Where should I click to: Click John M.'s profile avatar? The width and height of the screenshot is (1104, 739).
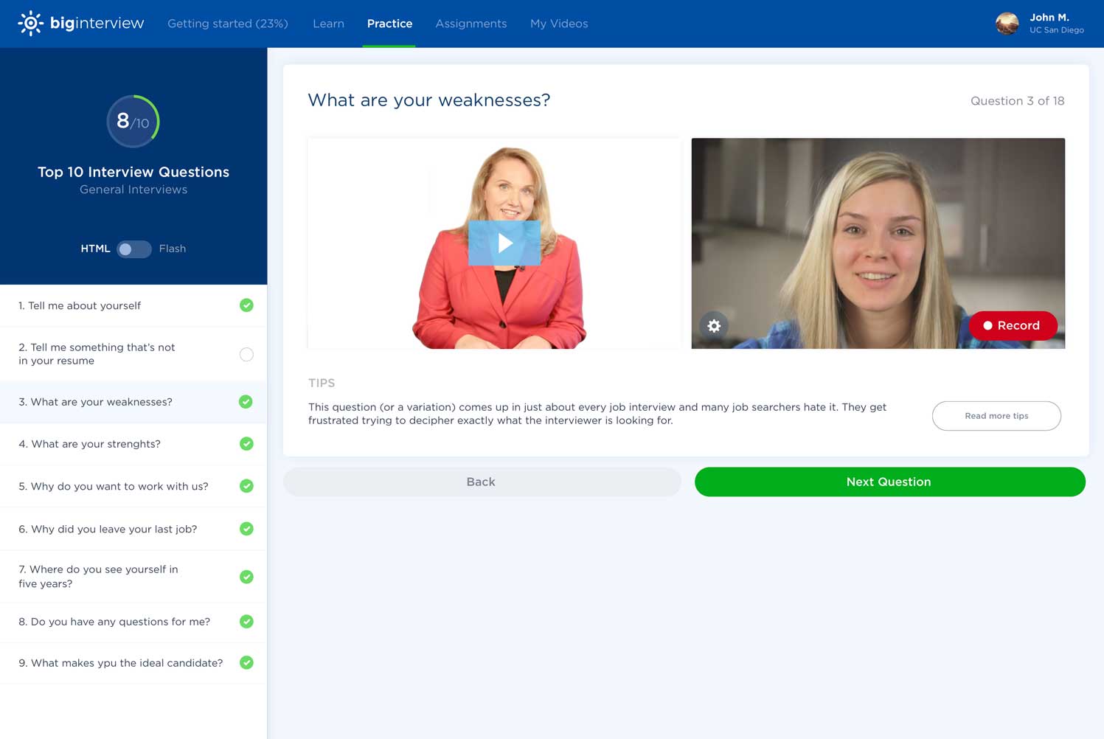click(1007, 23)
